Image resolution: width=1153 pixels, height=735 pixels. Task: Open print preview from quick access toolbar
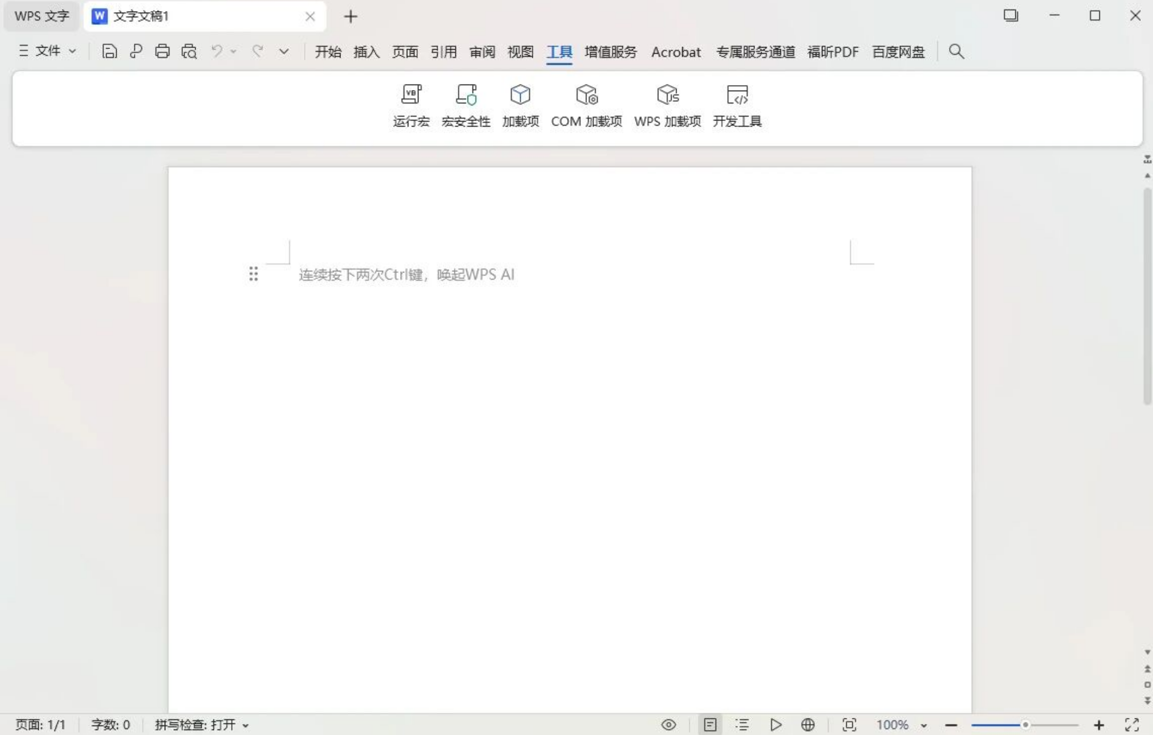[x=189, y=51]
